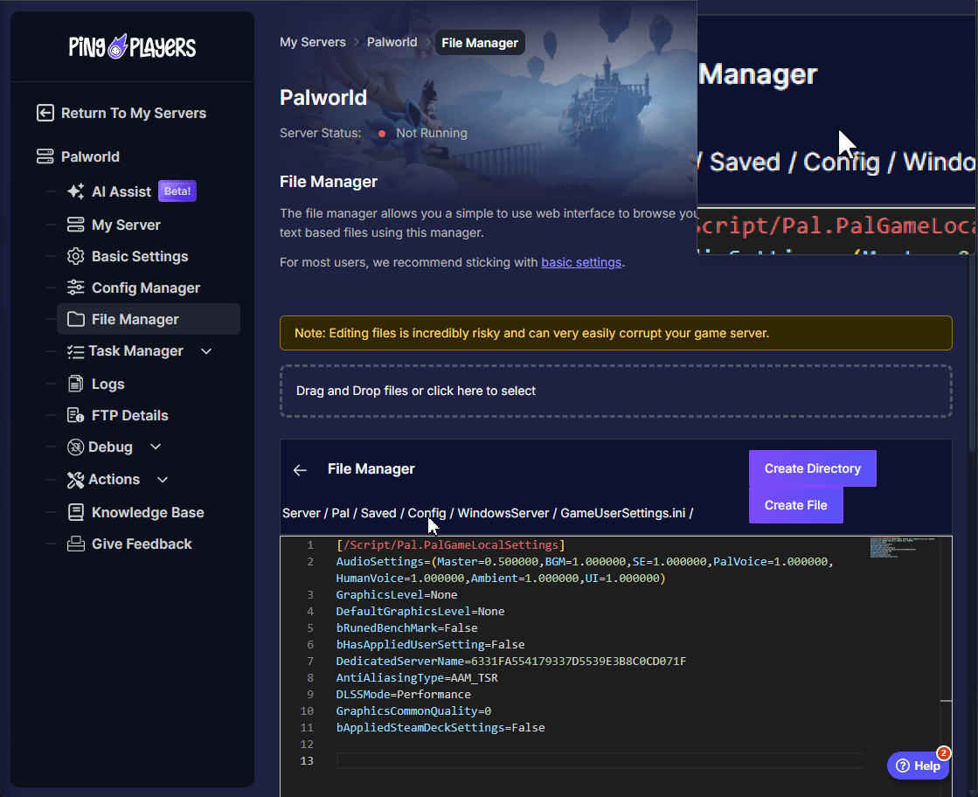Click Saved in the file path
Image resolution: width=978 pixels, height=797 pixels.
(378, 513)
